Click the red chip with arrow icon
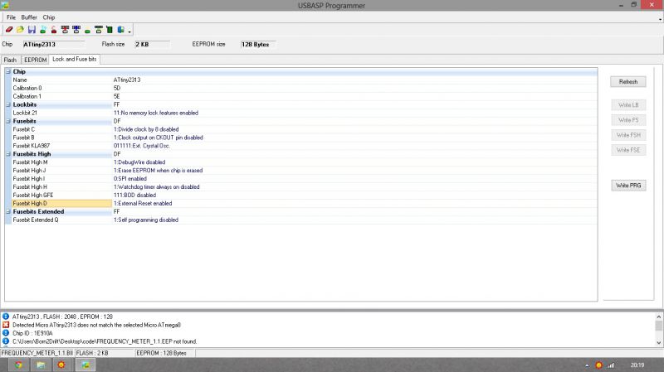 click(x=54, y=30)
